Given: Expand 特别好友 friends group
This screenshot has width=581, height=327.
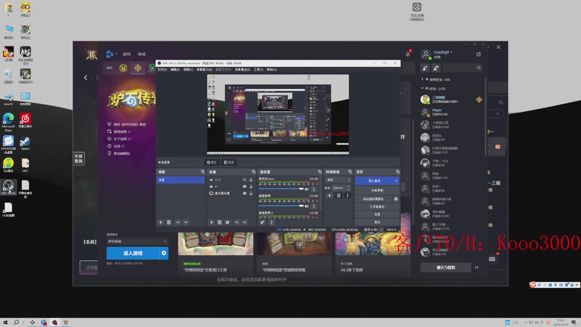Looking at the screenshot, I should click(x=422, y=79).
